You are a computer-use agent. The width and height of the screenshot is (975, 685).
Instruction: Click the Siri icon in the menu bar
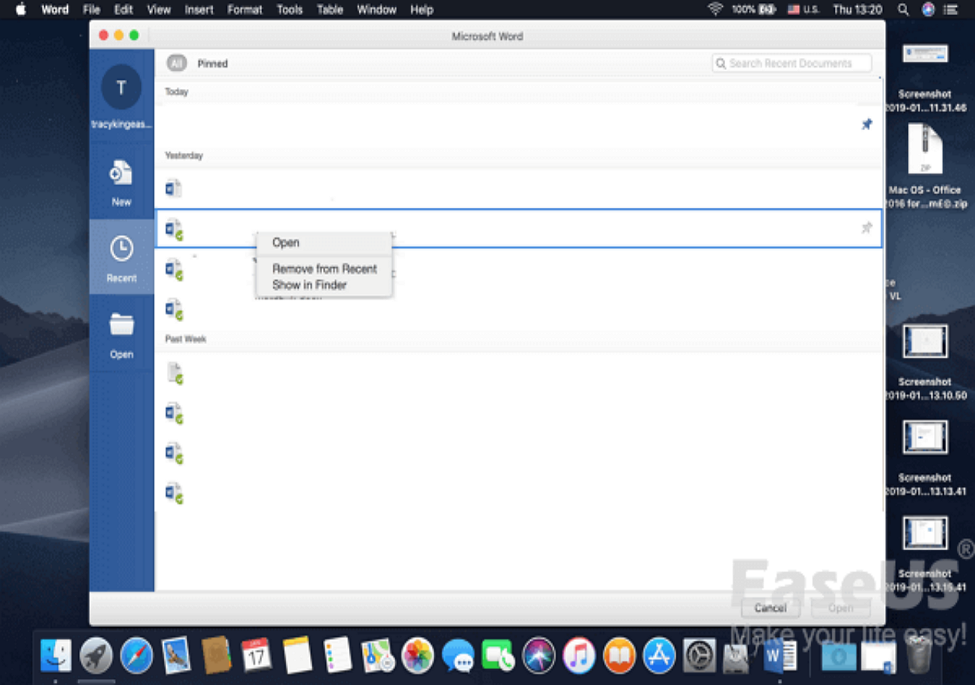pyautogui.click(x=928, y=10)
